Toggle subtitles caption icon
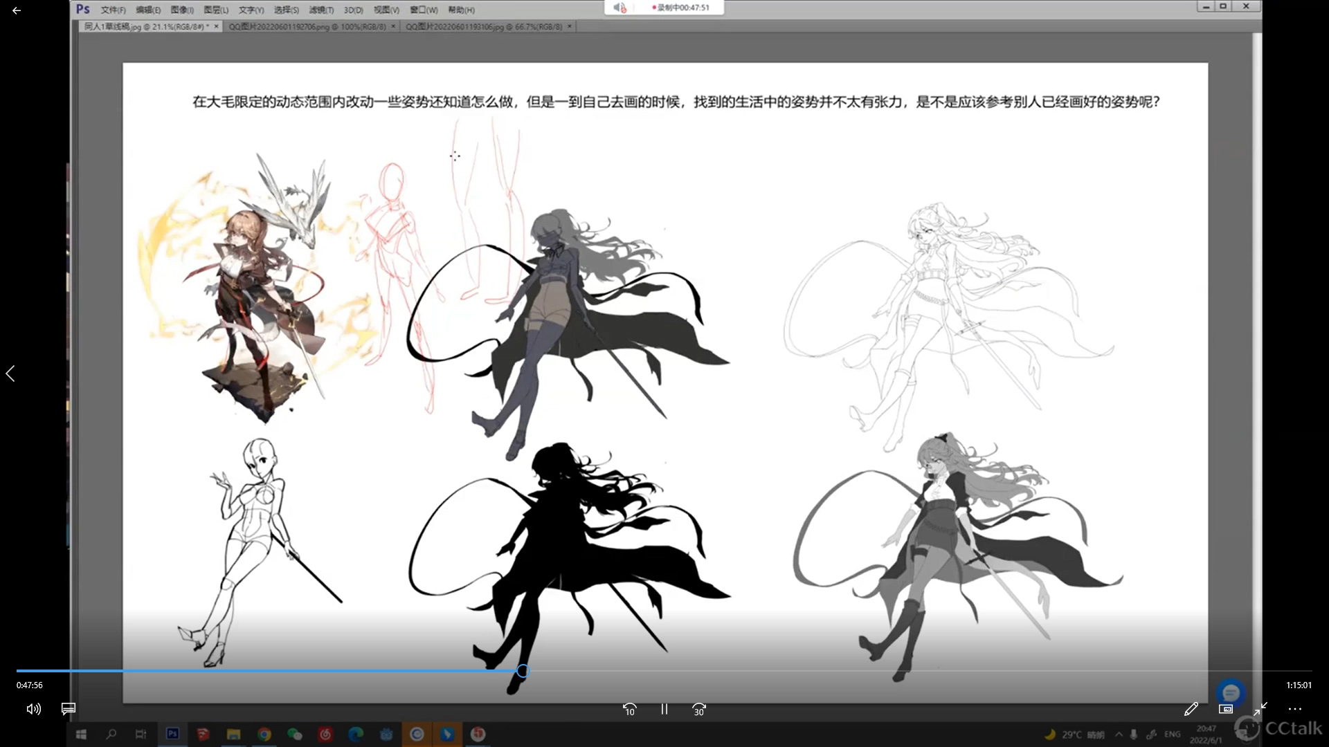The height and width of the screenshot is (747, 1329). pos(68,709)
